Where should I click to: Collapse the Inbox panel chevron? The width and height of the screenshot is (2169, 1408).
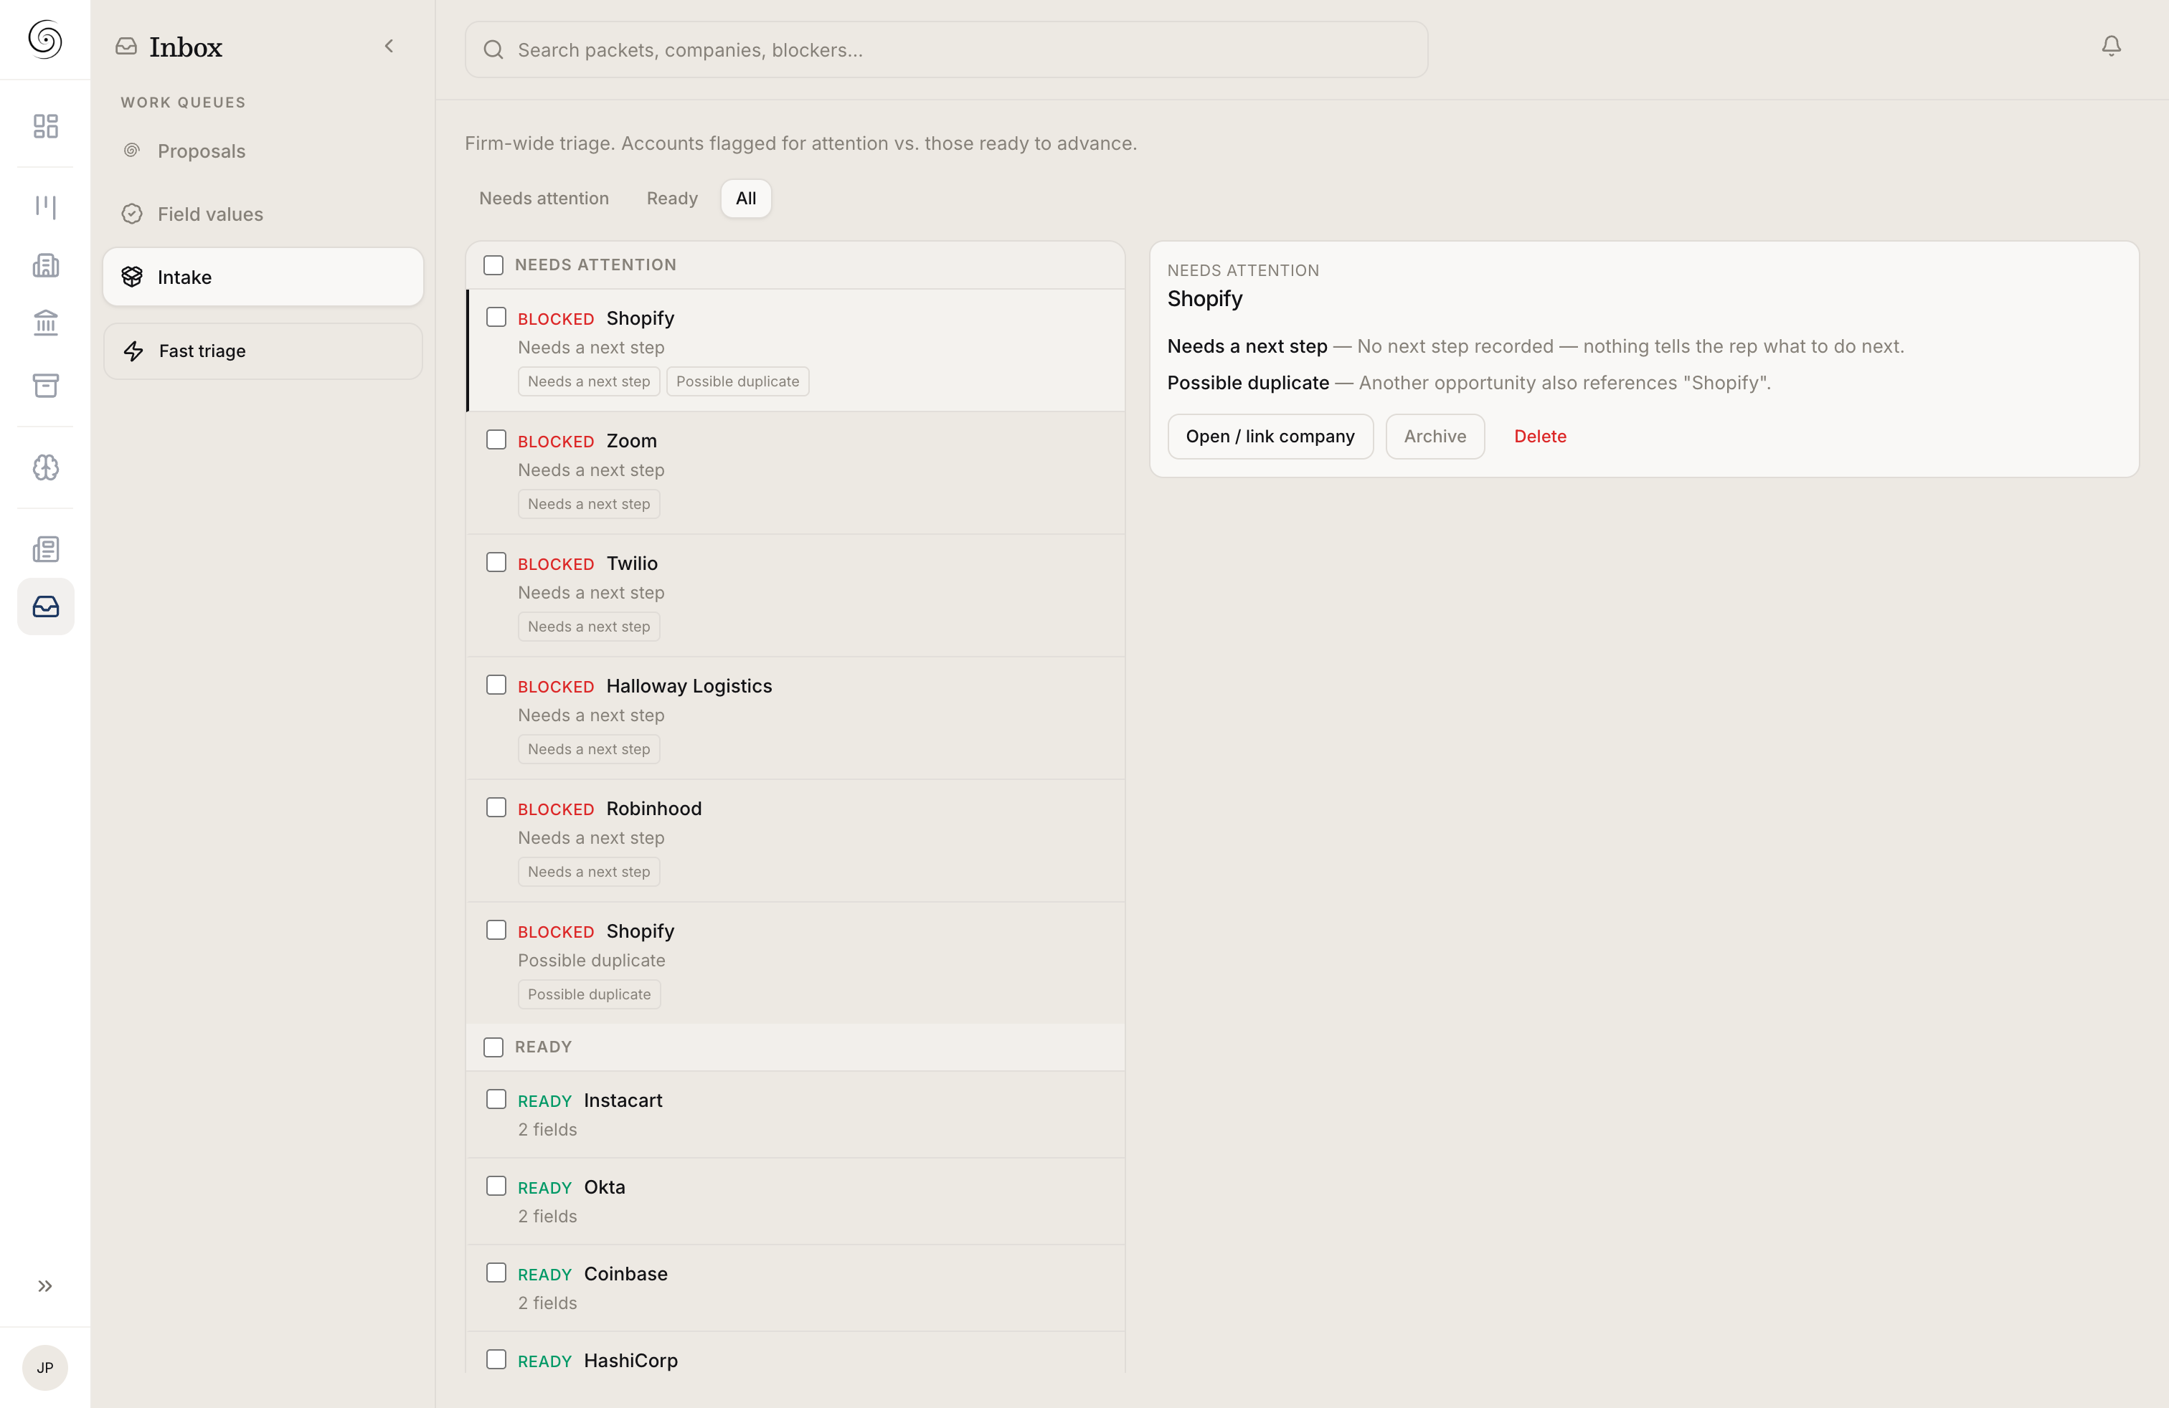(389, 46)
